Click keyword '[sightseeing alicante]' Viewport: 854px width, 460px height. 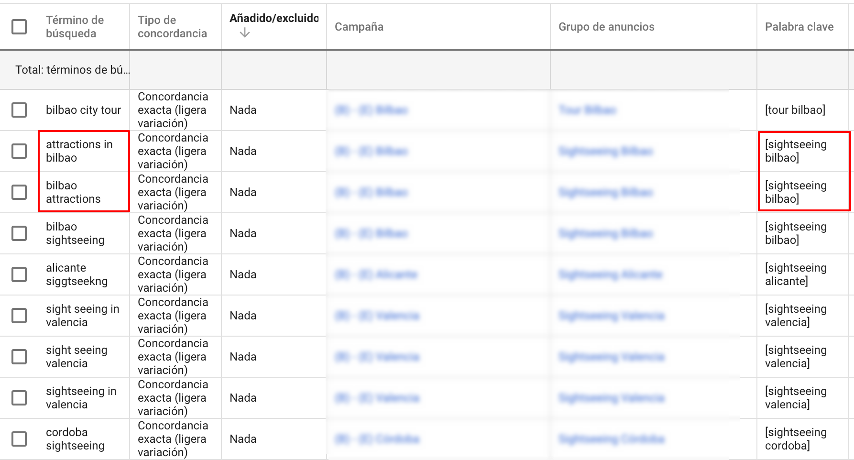tap(796, 274)
